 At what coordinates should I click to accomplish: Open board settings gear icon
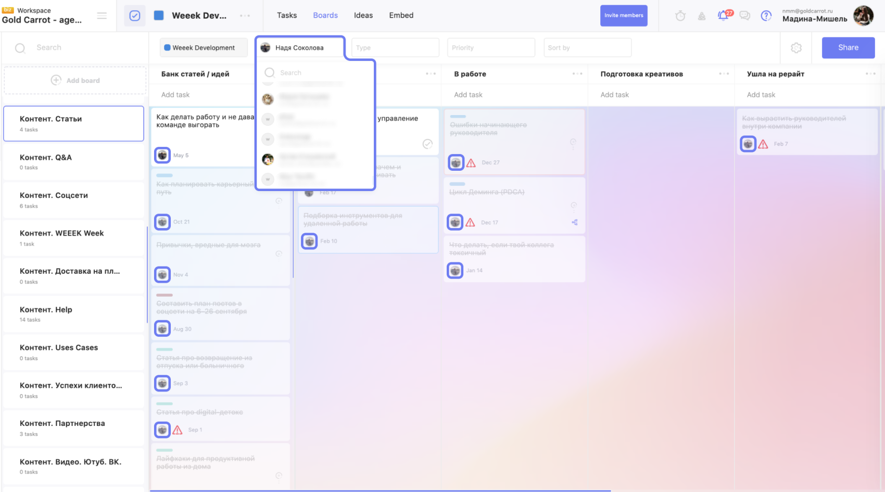[797, 48]
